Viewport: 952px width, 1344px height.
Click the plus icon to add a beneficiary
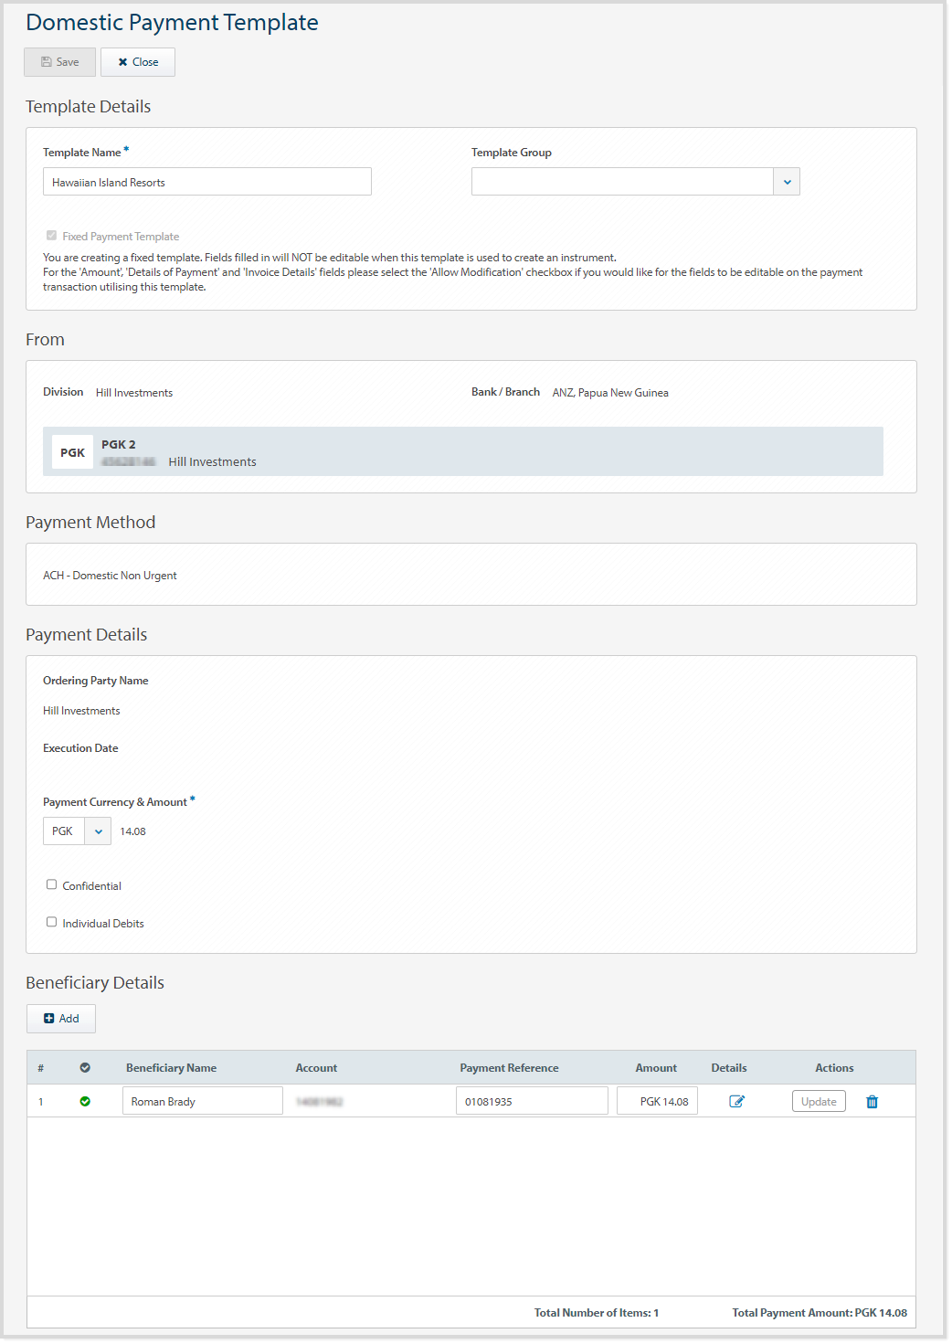coord(50,1018)
